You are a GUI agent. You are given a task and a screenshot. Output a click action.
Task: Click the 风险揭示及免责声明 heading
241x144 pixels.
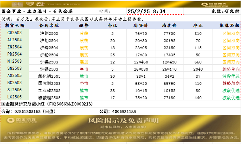pyautogui.click(x=123, y=121)
